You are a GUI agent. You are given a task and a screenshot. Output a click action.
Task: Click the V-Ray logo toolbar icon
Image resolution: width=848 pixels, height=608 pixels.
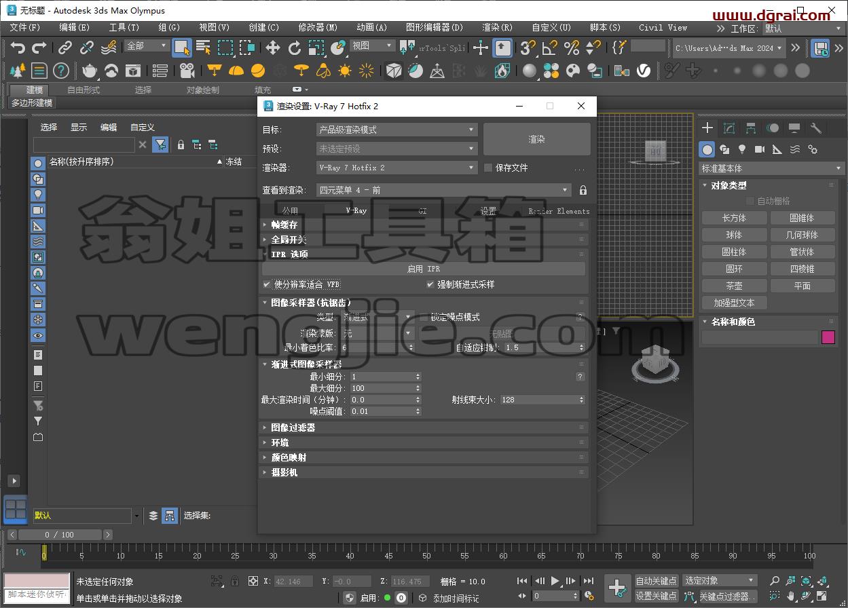point(644,71)
